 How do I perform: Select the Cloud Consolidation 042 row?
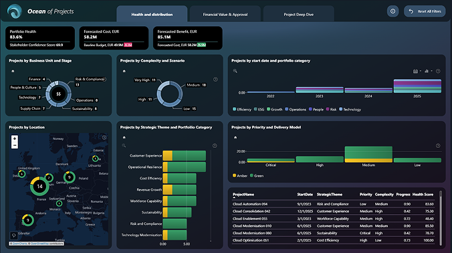click(333, 212)
